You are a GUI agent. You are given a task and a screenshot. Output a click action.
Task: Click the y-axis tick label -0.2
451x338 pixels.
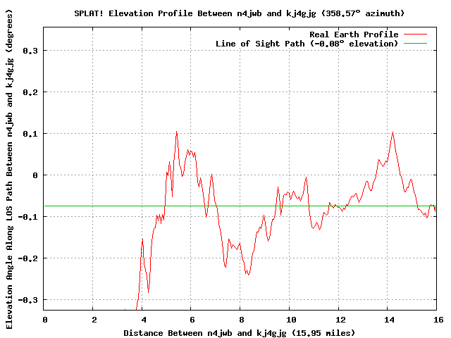click(28, 258)
